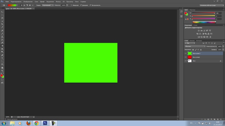Select the Path Selection tool
The height and width of the screenshot is (126, 225).
[x=2, y=61]
